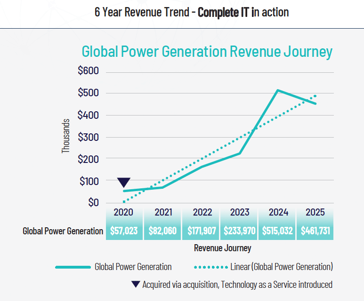
Task: Click the dark triangle marker above 2020
Action: 124,182
